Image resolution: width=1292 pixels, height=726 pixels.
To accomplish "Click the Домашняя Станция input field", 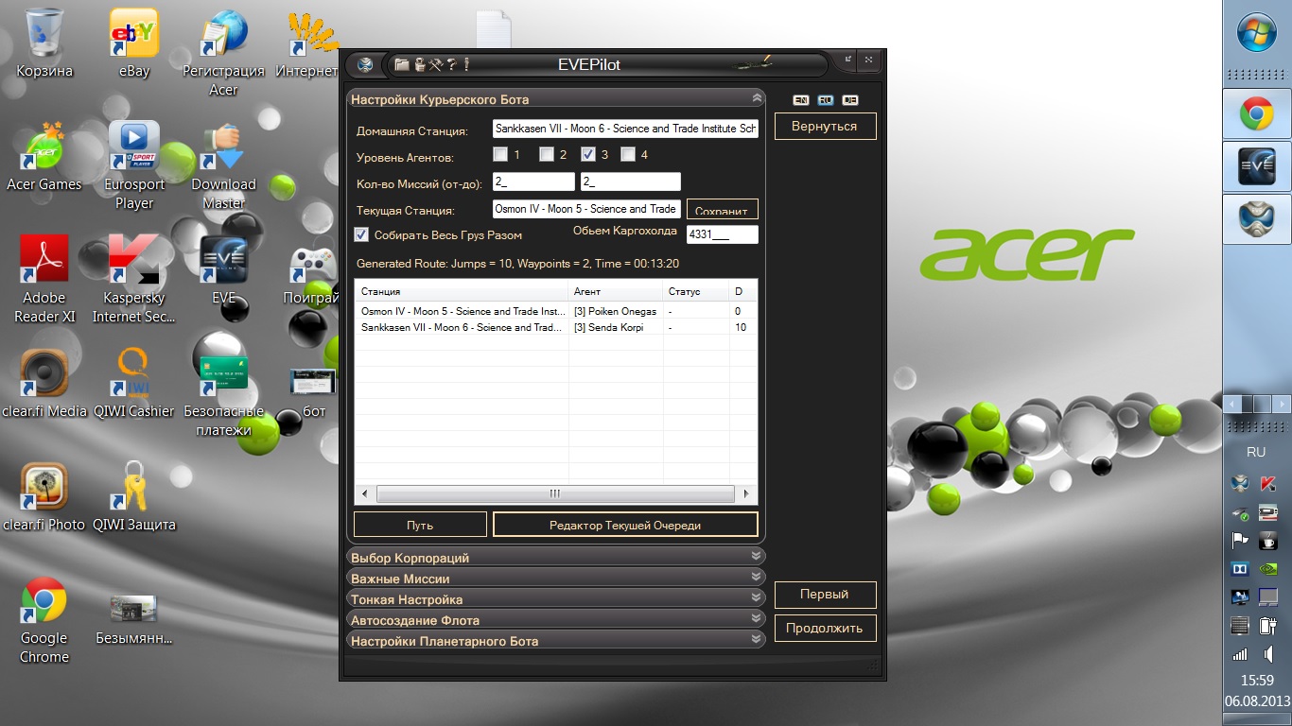I will pyautogui.click(x=625, y=129).
